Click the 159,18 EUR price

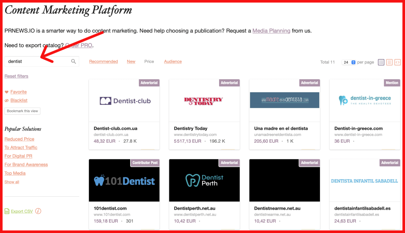(106, 221)
